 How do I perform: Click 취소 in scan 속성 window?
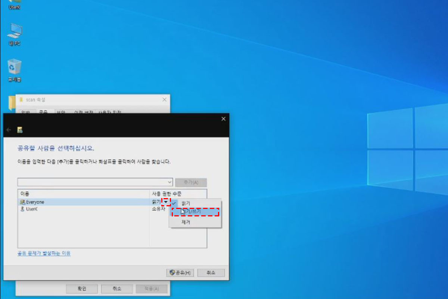(116, 289)
